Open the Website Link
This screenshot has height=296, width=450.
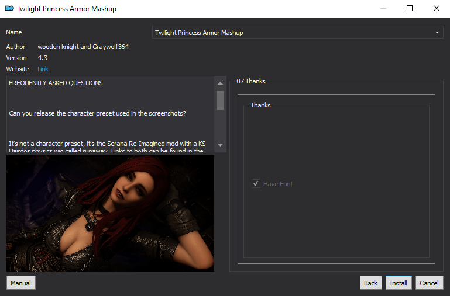point(43,69)
